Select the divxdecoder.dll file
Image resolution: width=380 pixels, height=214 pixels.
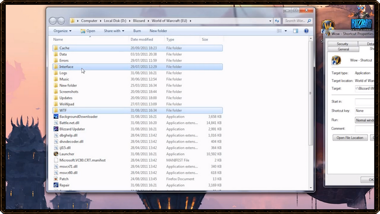(x=137, y=141)
